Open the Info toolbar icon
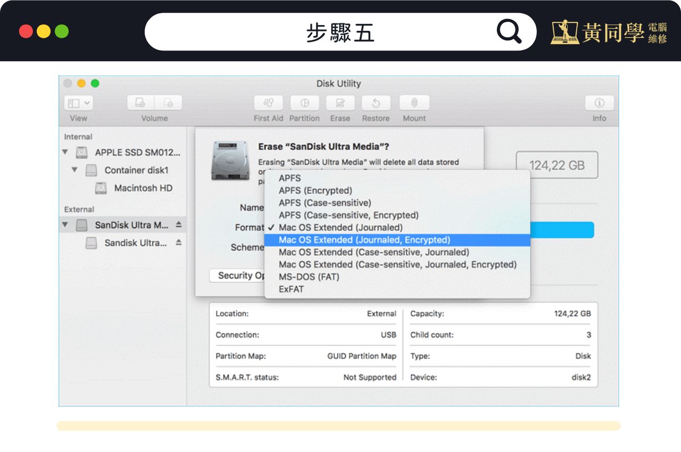Screen dimensions: 681x452 pos(599,103)
